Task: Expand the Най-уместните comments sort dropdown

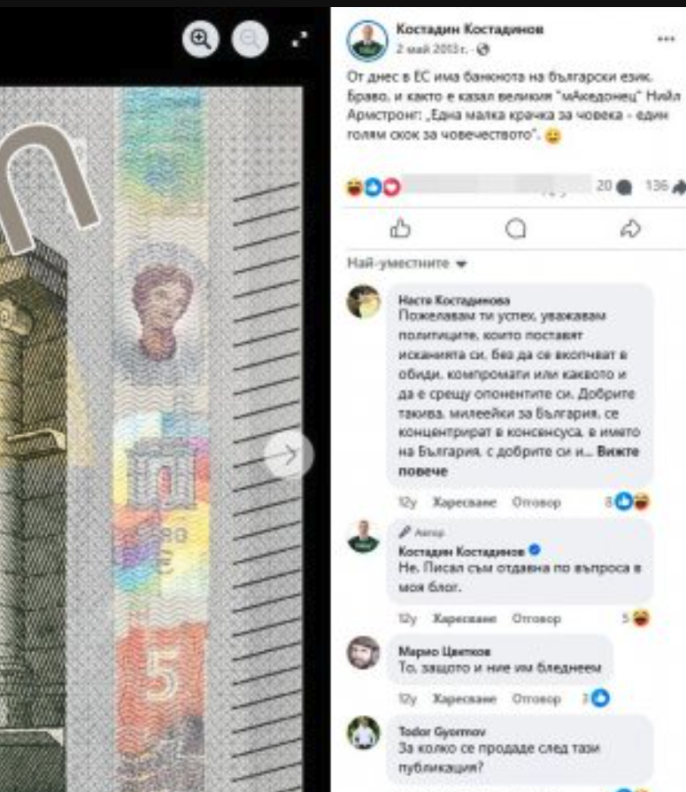Action: pyautogui.click(x=406, y=263)
